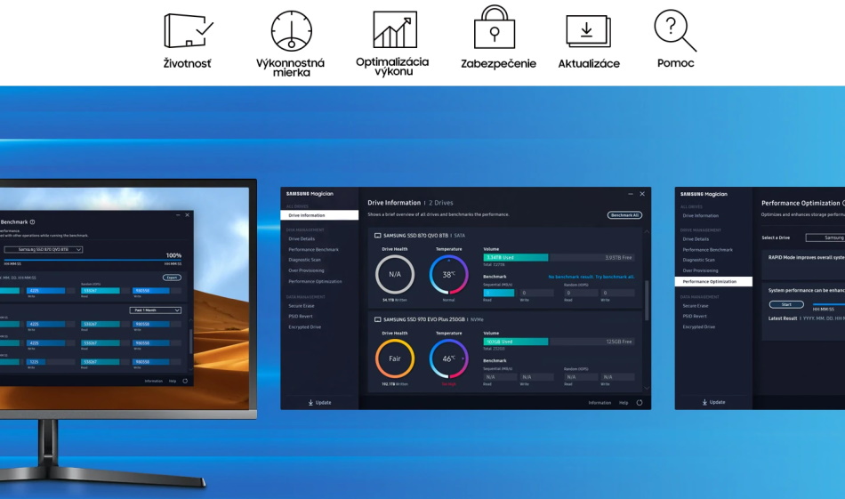Screen dimensions: 845x499
Task: Click the 46°C temperature gauge
Action: [x=449, y=358]
